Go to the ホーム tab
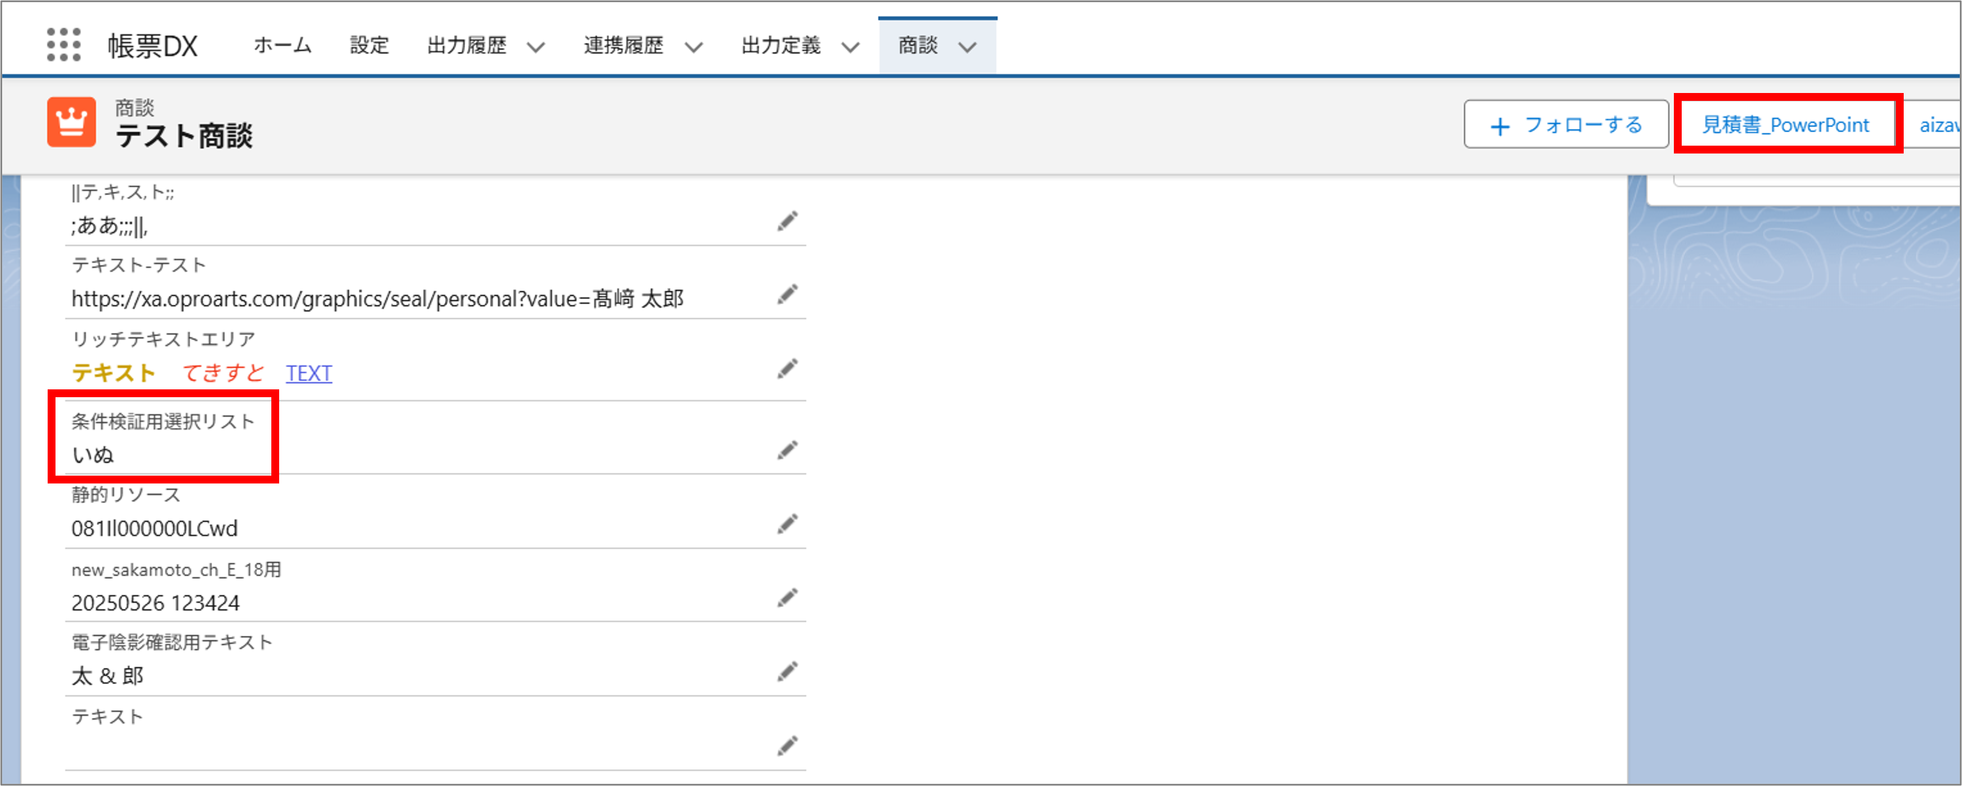The image size is (1962, 786). [283, 45]
